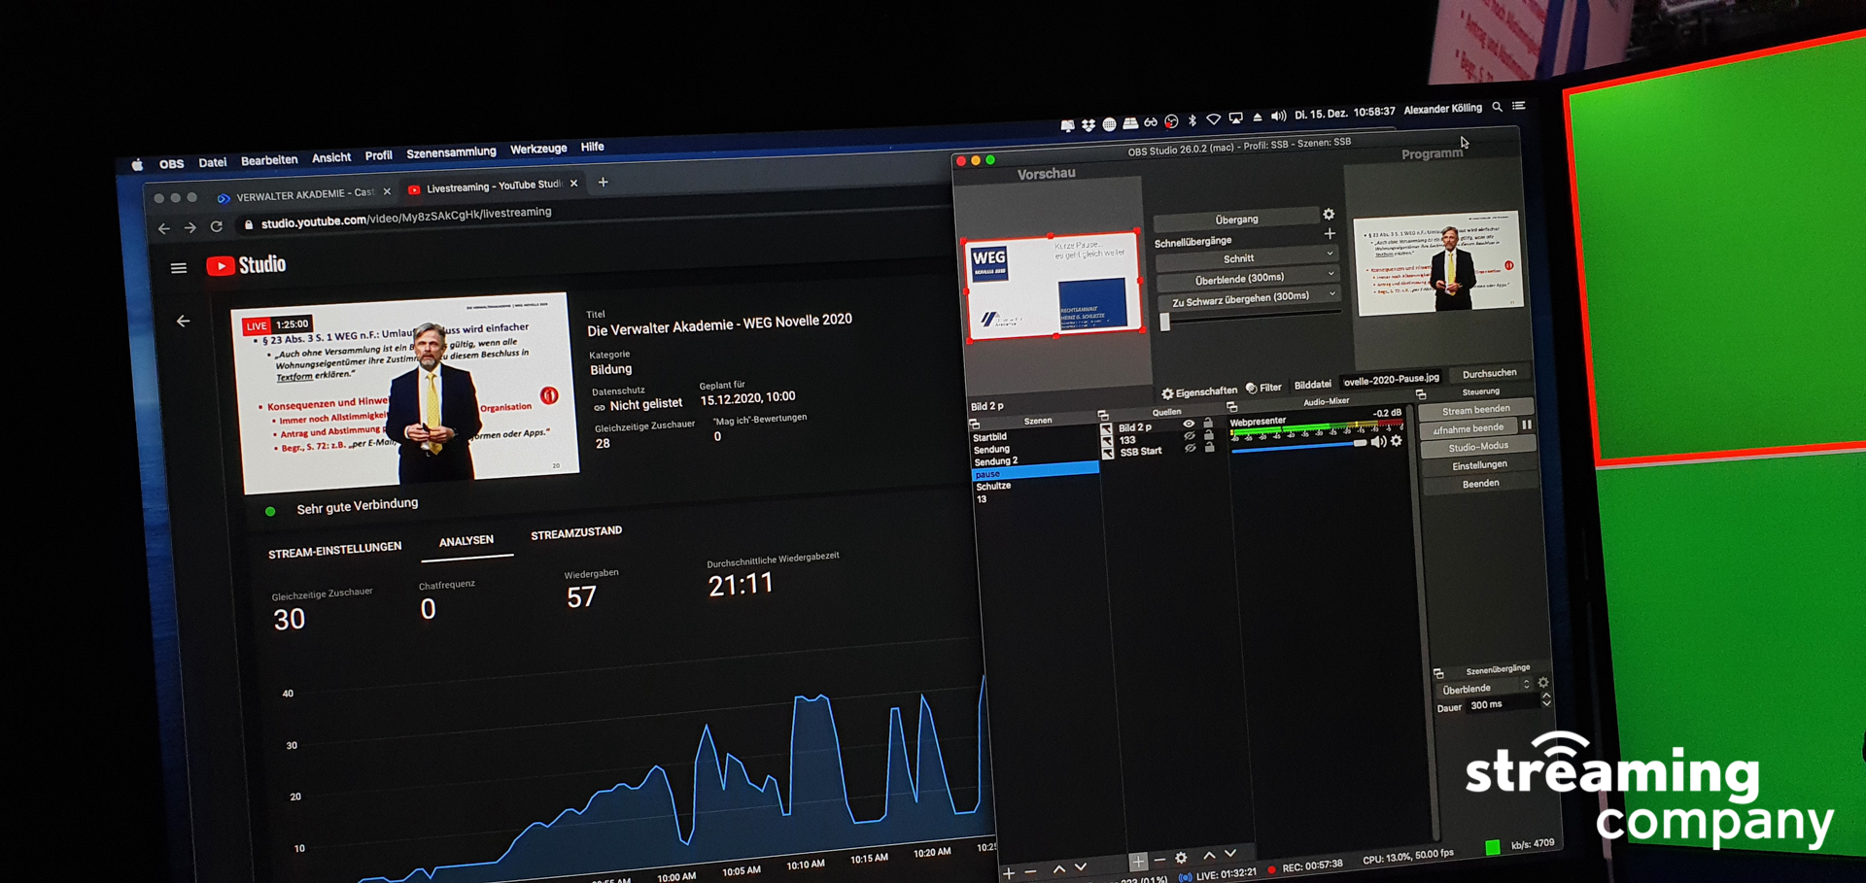The width and height of the screenshot is (1866, 883).
Task: Click the transition T-bar slider under quick transitions
Action: click(1165, 322)
